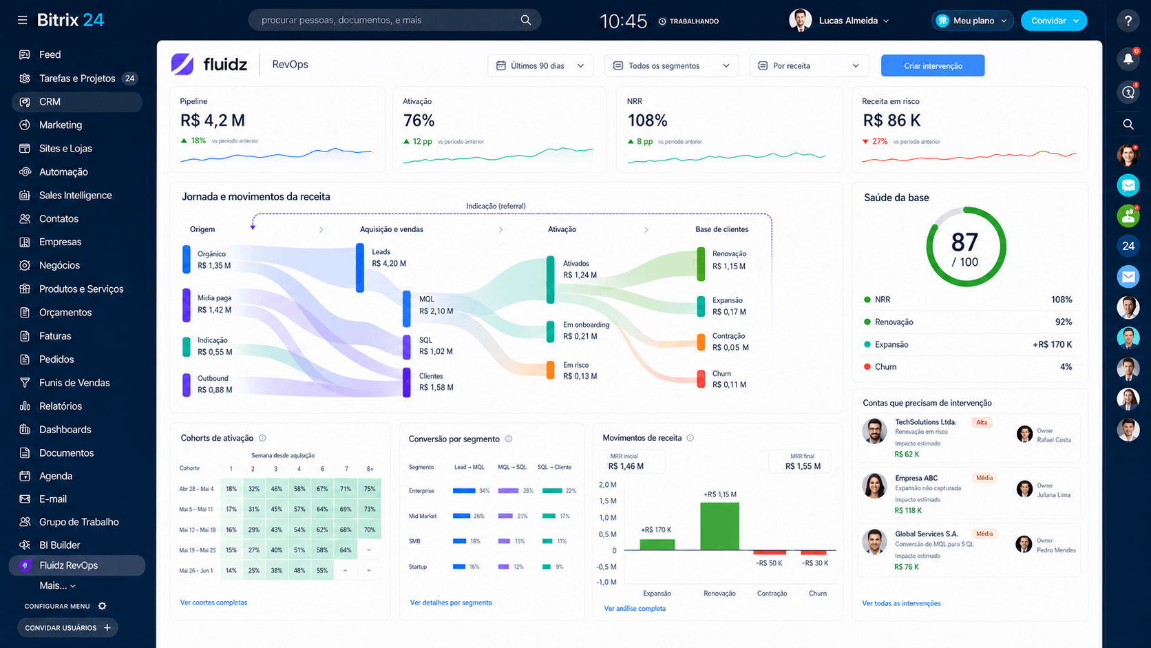
Task: Open the Faturas sidebar item
Action: [x=55, y=335]
